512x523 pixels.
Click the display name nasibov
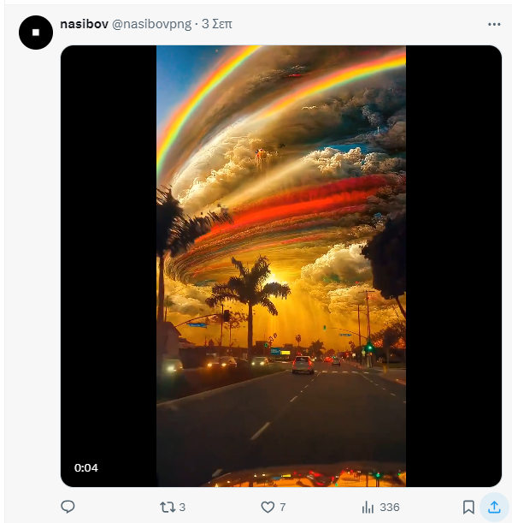pyautogui.click(x=85, y=24)
